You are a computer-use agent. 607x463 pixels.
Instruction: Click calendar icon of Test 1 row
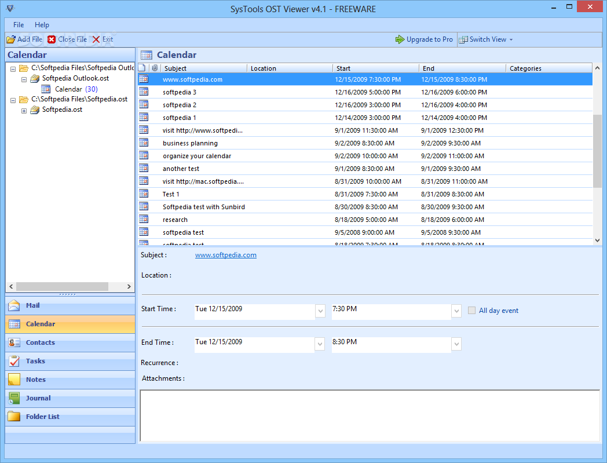pyautogui.click(x=144, y=194)
